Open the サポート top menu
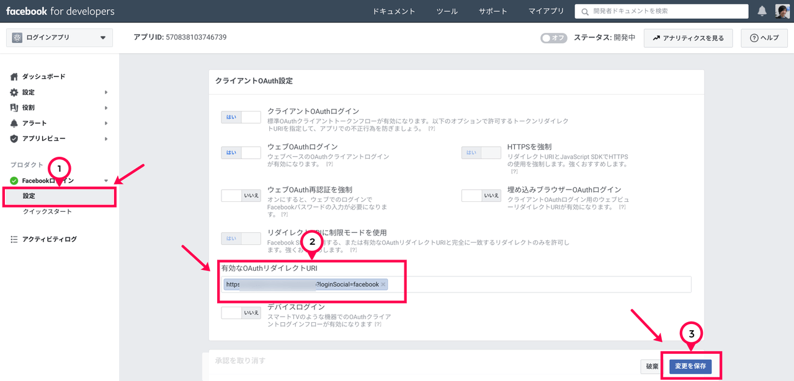 (x=493, y=11)
